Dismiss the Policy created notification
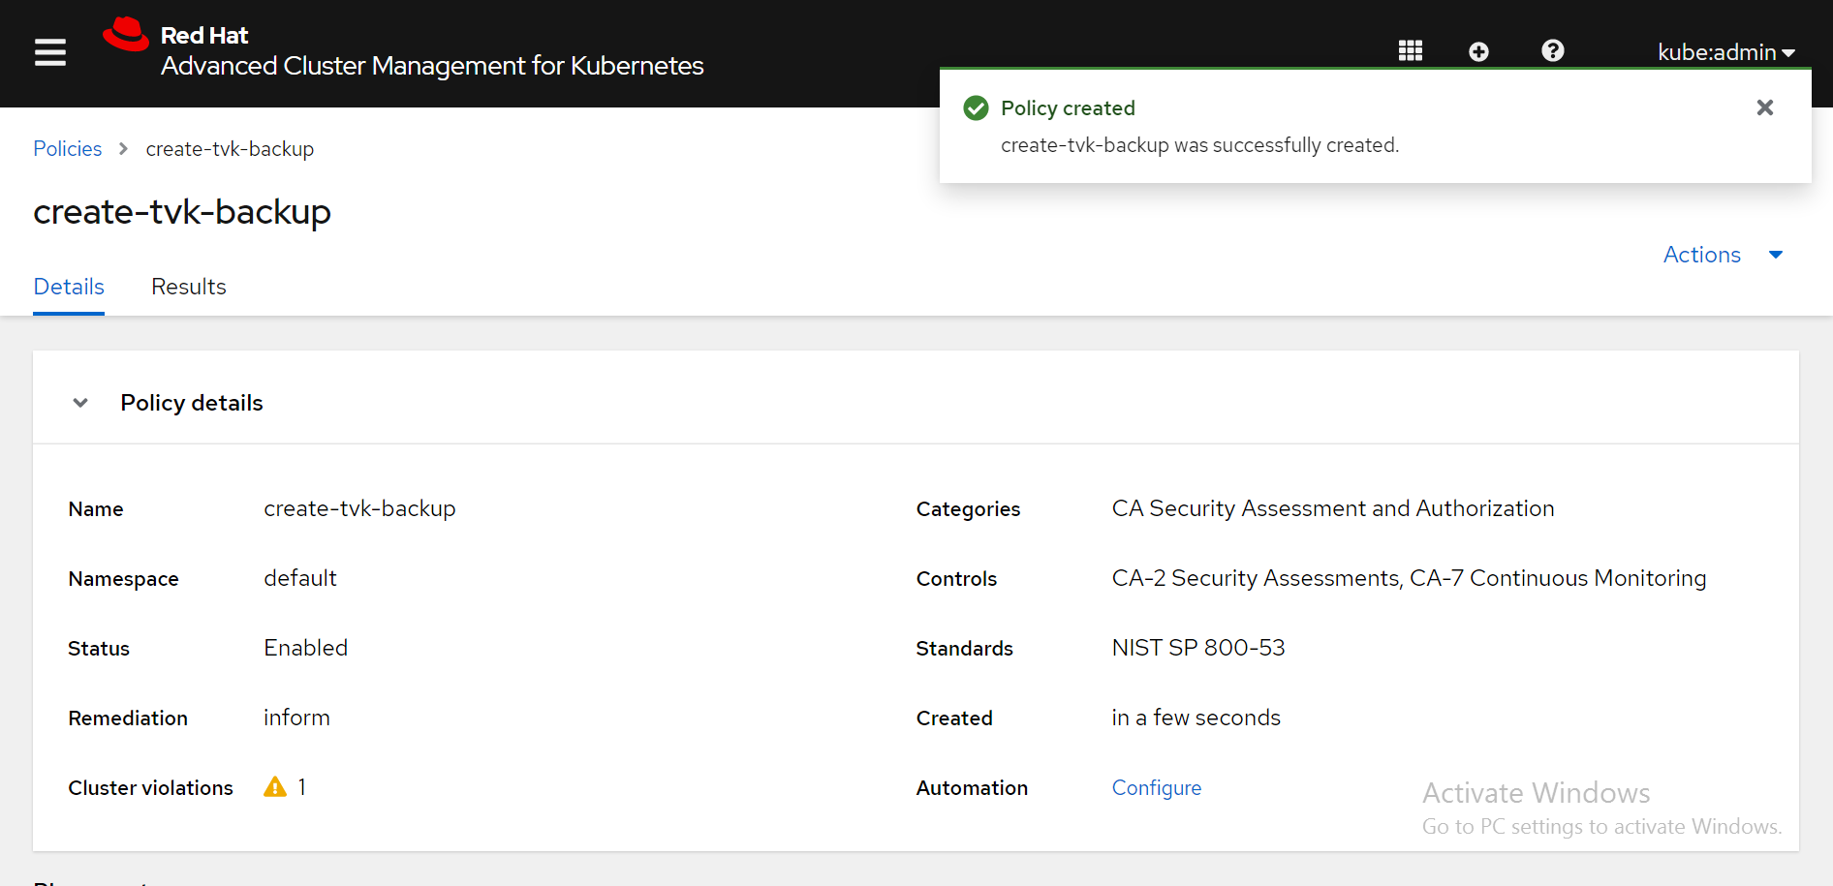 [x=1764, y=107]
